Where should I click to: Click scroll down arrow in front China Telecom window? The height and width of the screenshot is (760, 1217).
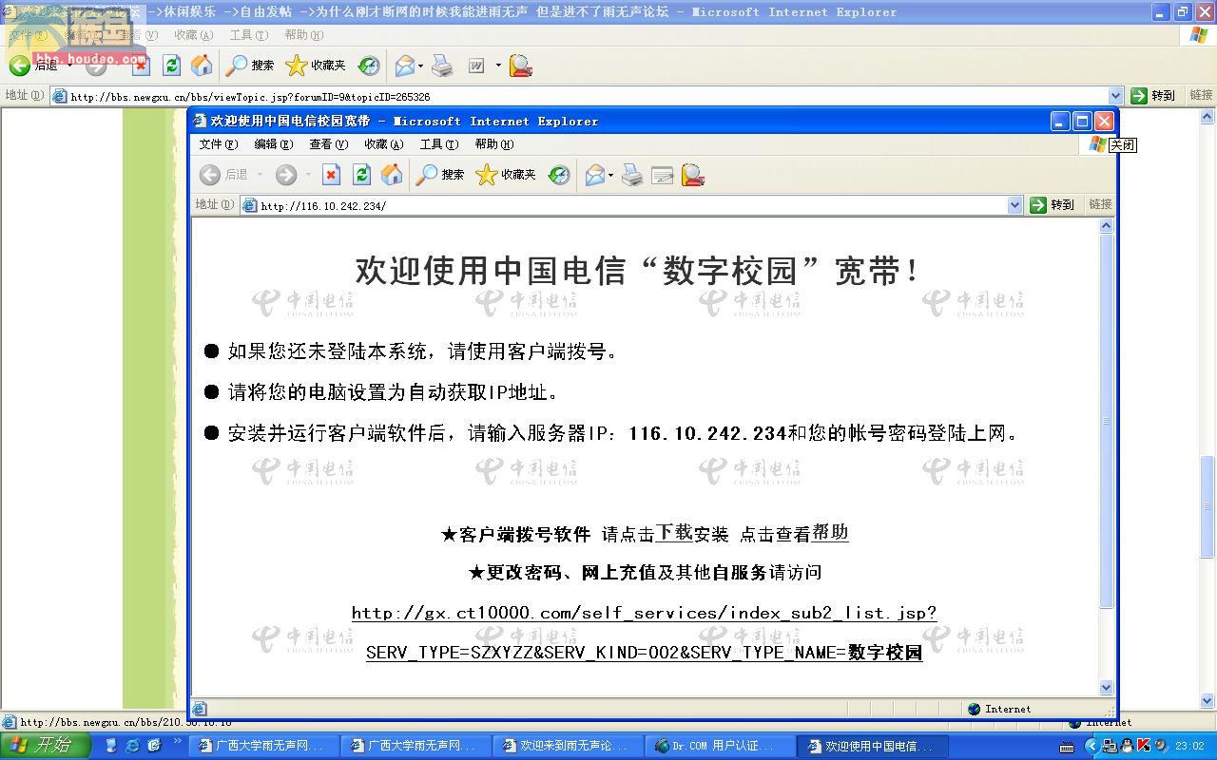pos(1106,688)
